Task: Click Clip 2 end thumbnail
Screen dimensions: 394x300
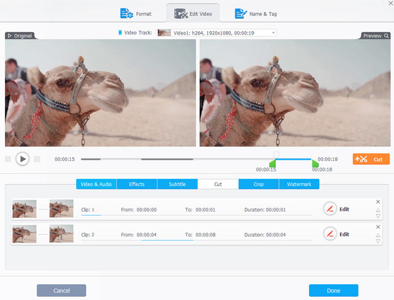Action: pyautogui.click(x=61, y=234)
